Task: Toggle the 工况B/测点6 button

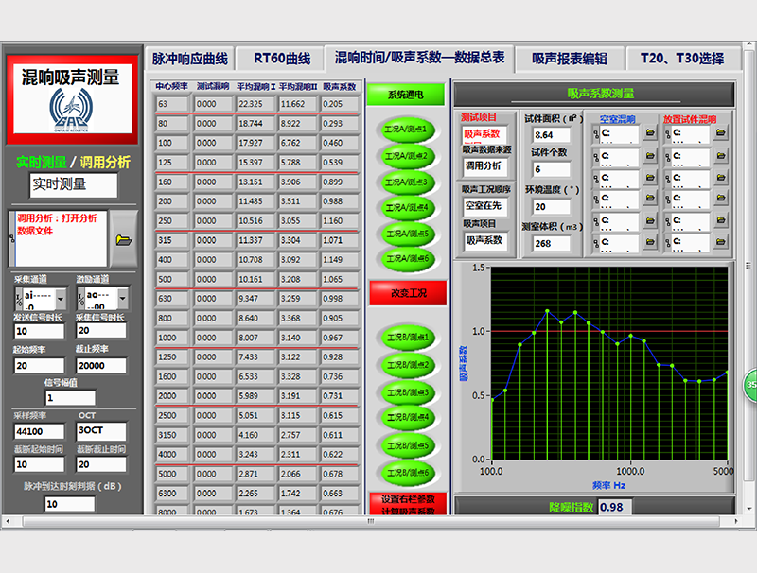Action: 408,473
